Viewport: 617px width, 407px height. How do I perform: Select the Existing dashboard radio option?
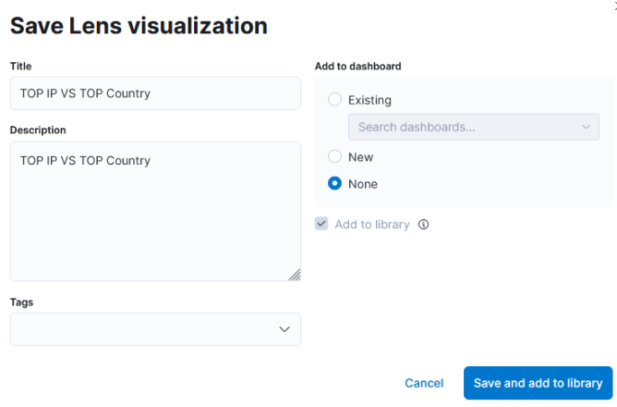click(335, 100)
